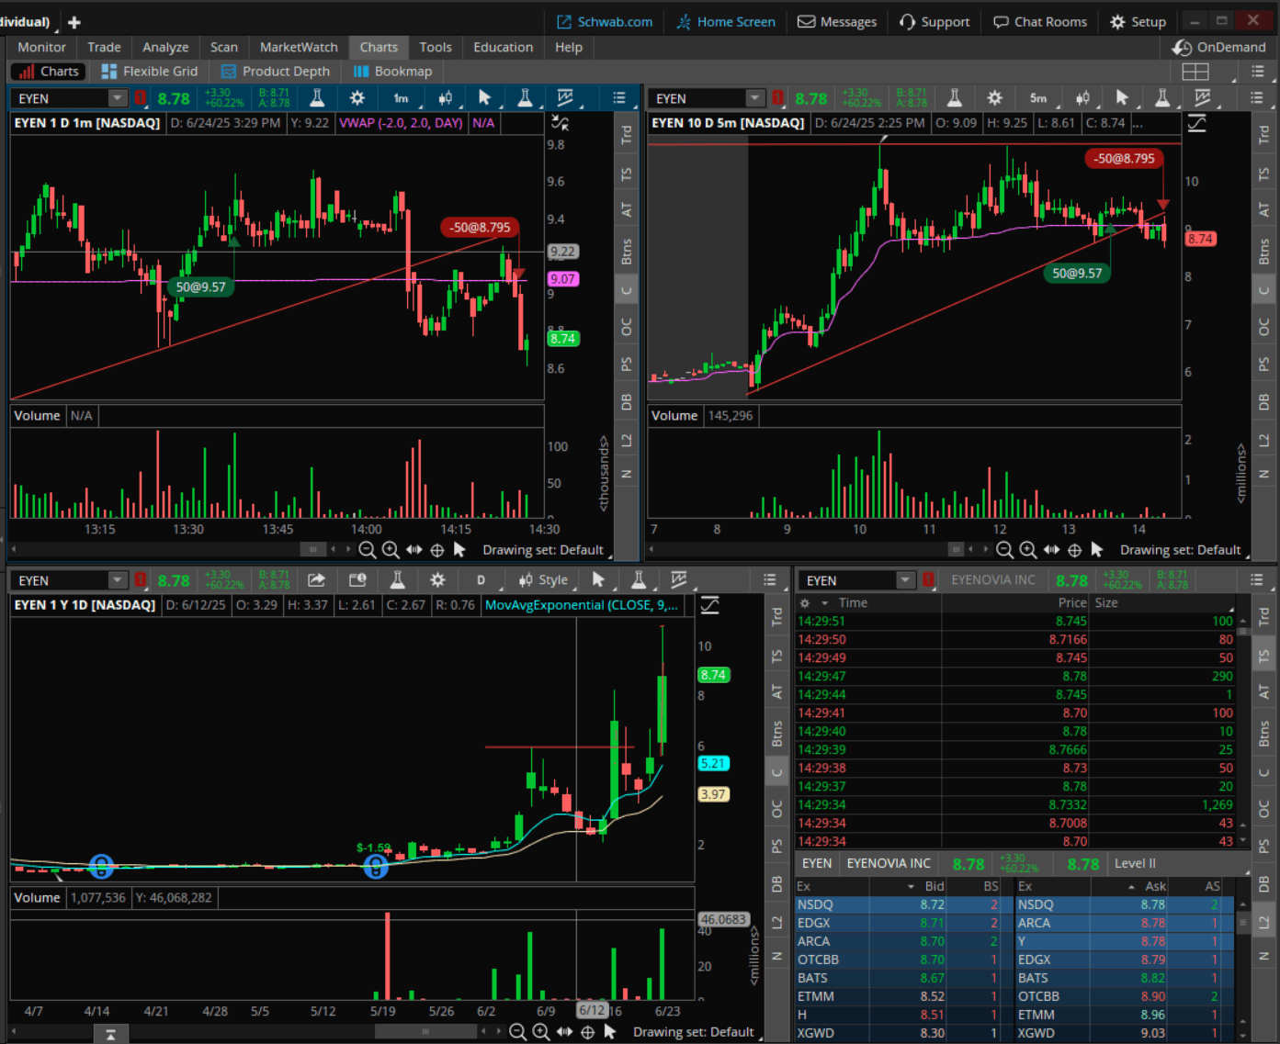Open the Schwab.com link
Image resolution: width=1280 pixels, height=1044 pixels.
click(x=605, y=22)
